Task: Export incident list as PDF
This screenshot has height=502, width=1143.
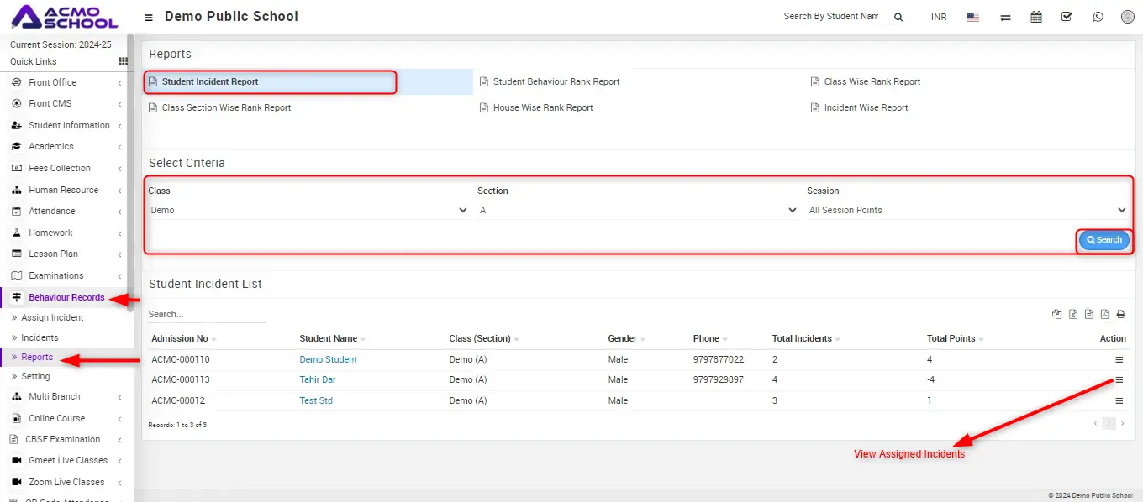Action: click(x=1105, y=315)
